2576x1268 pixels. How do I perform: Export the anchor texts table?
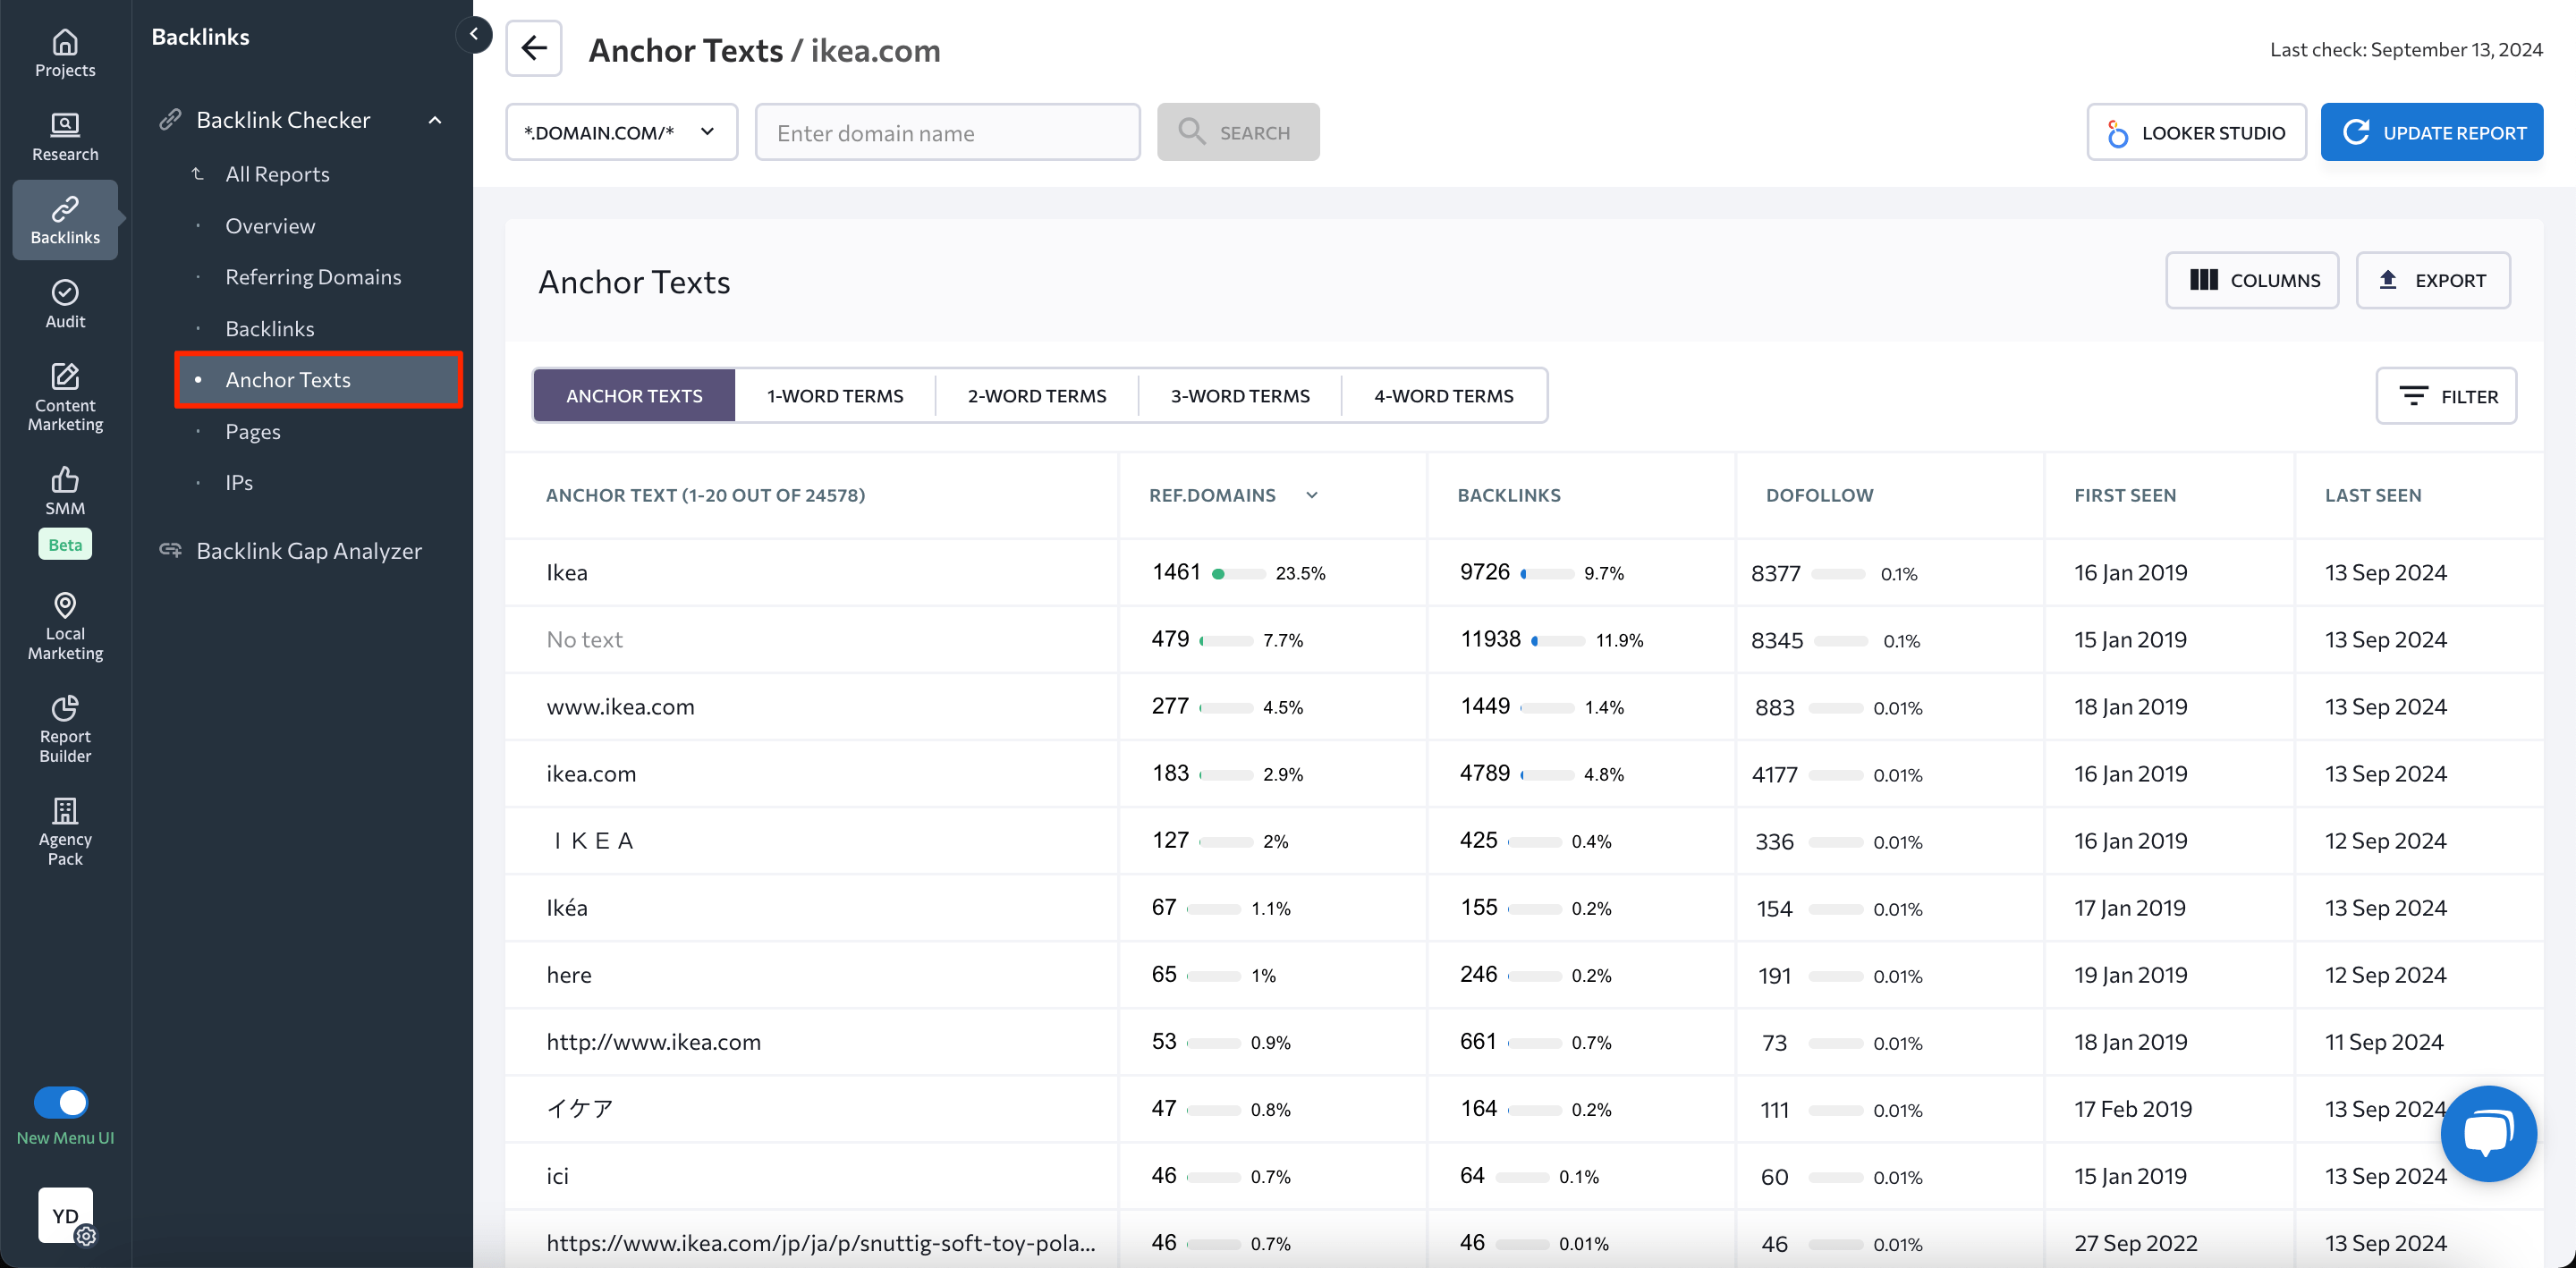click(x=2433, y=280)
